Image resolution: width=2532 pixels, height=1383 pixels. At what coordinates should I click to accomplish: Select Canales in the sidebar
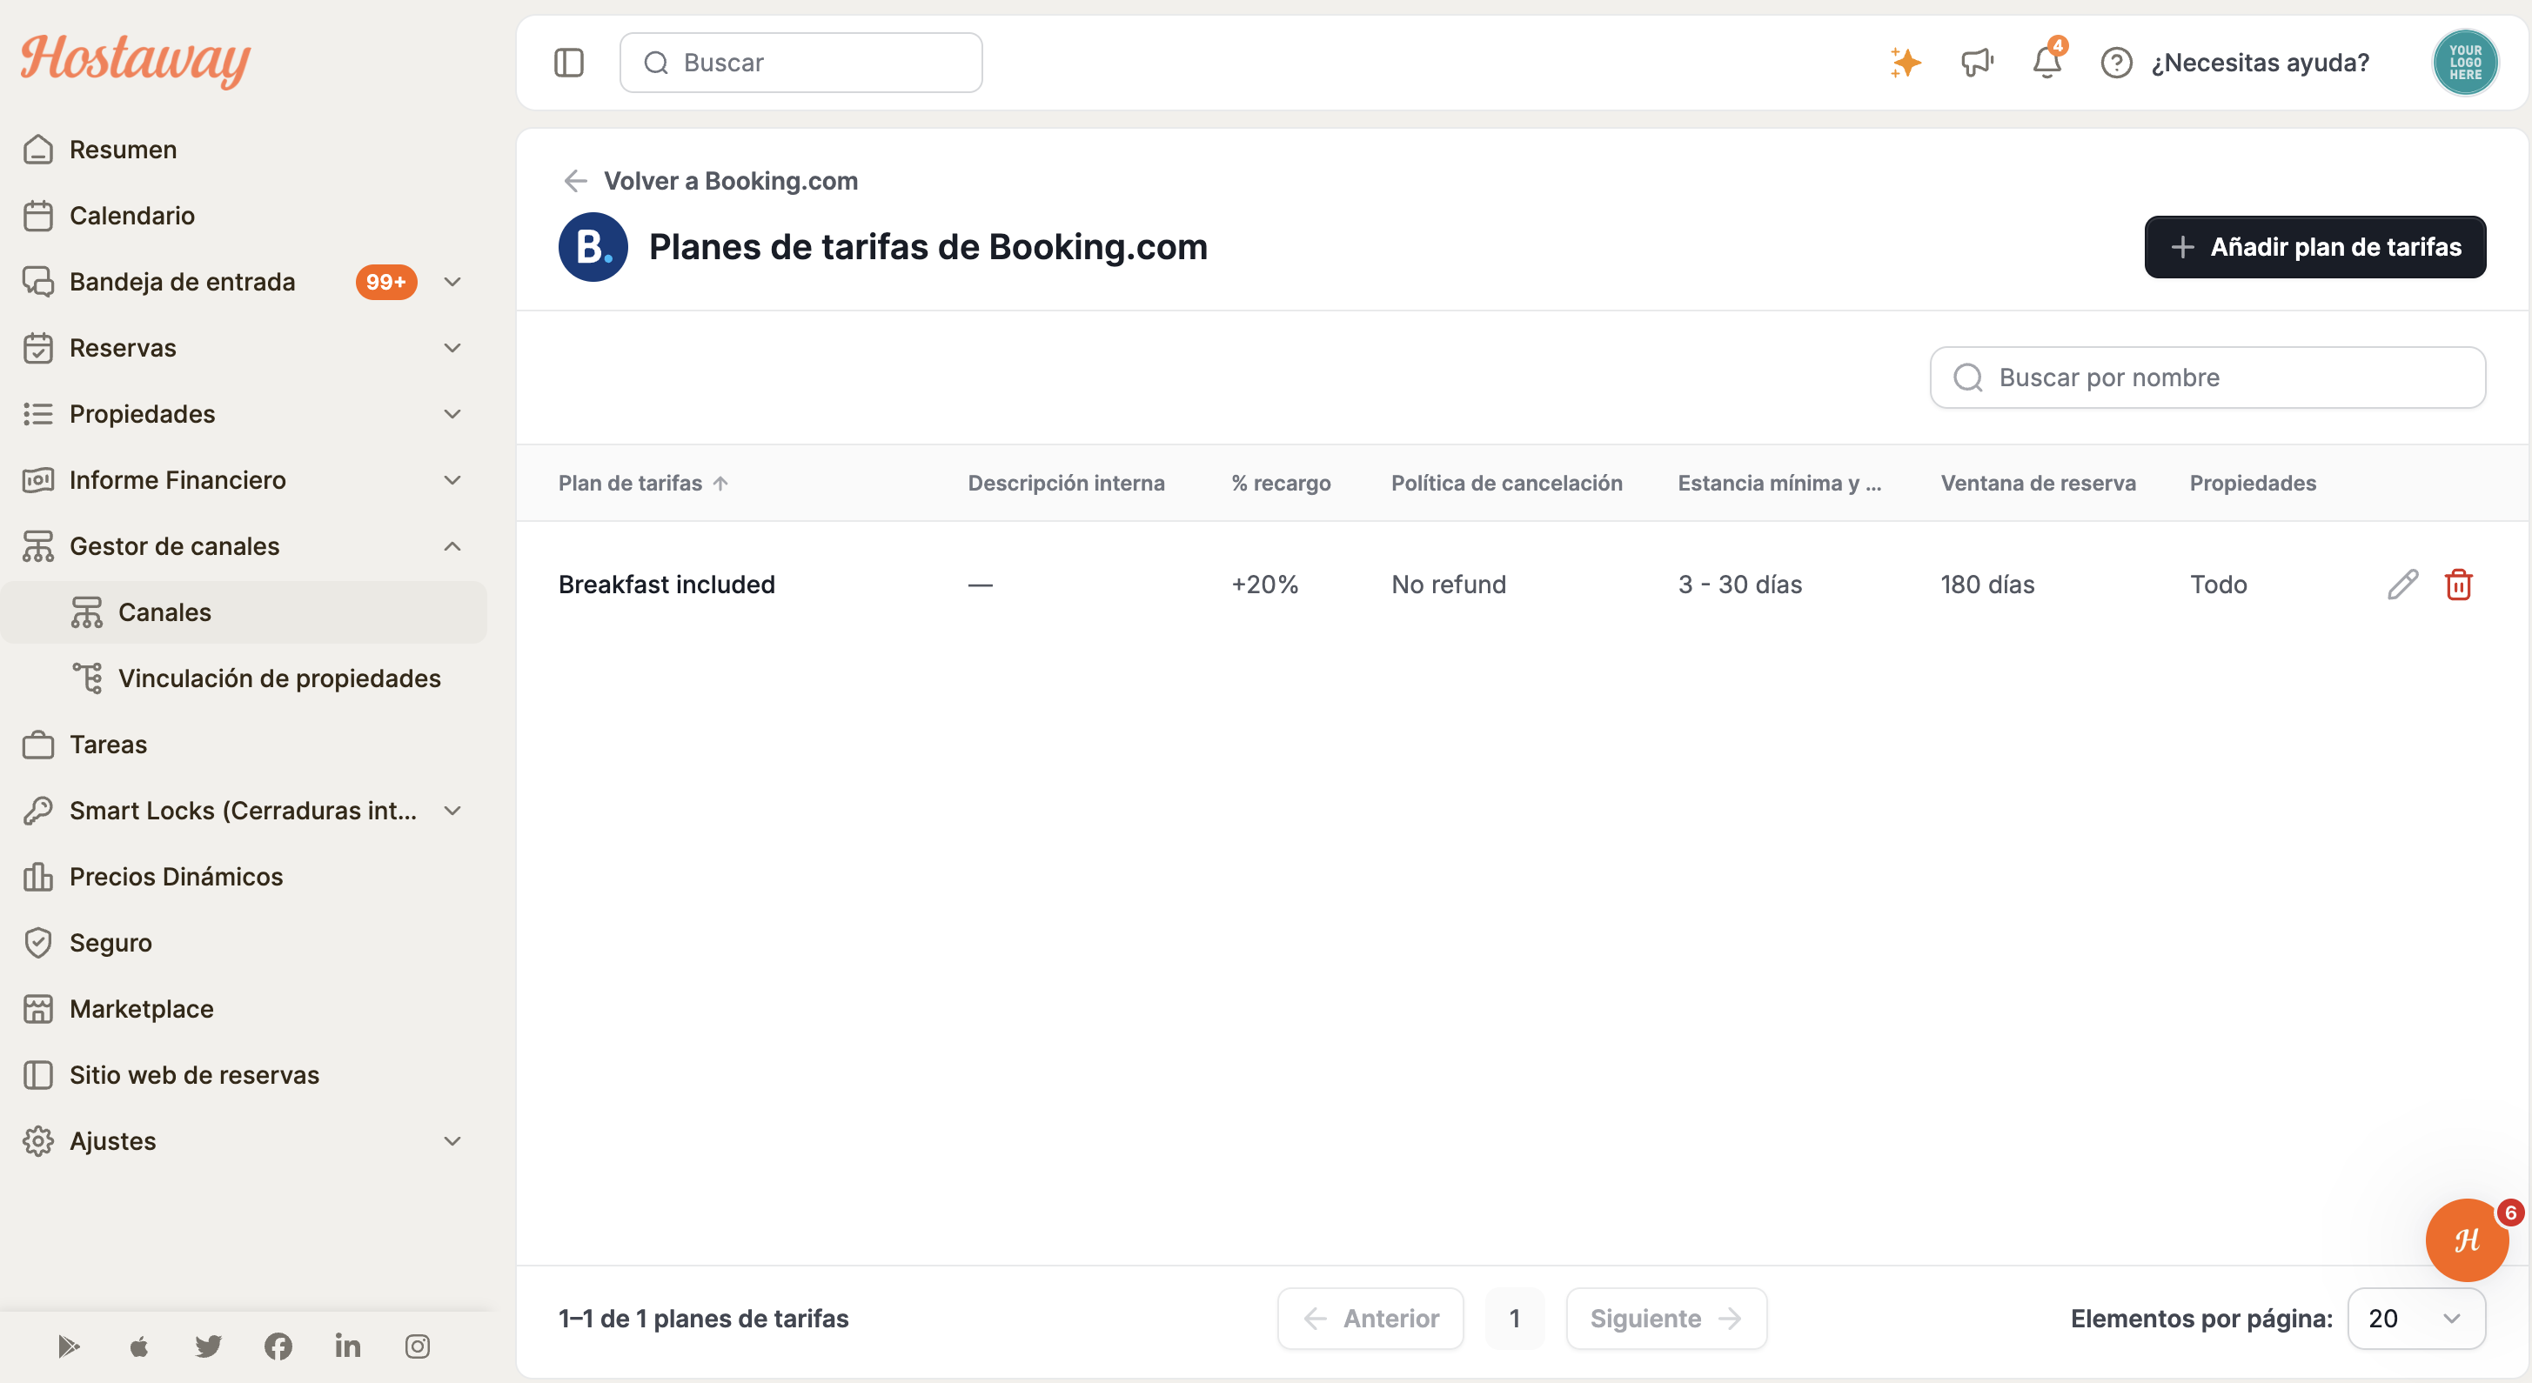tap(244, 612)
